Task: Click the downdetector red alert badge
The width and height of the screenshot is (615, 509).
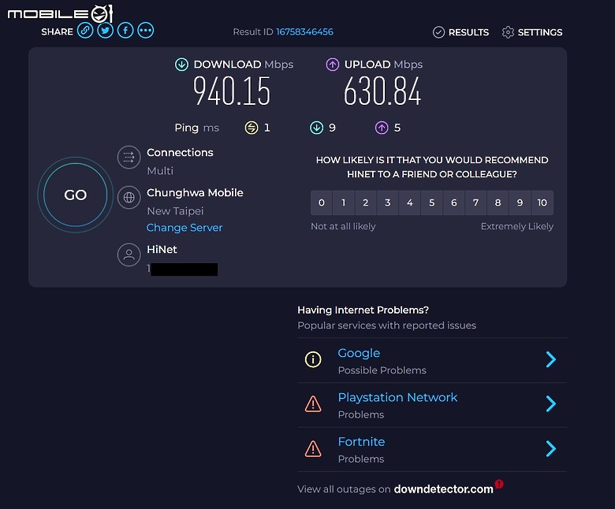Action: tap(499, 485)
